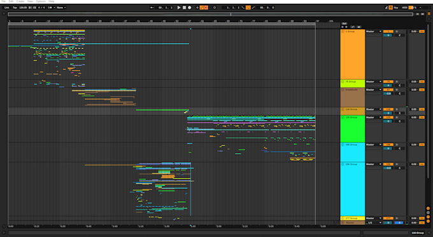Toggle the 125 Group track activator
Viewport: 433px width, 237px height.
388,118
